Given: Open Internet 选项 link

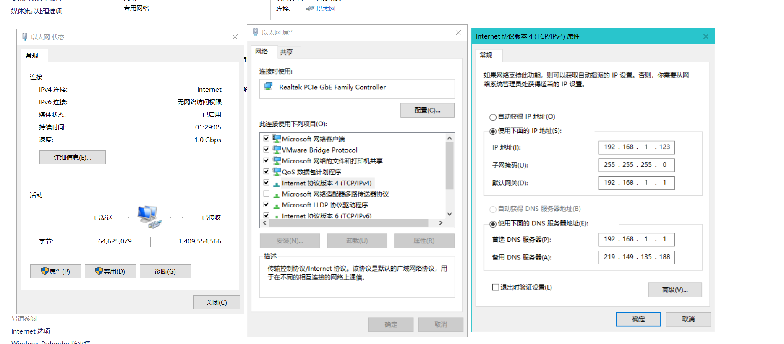Looking at the screenshot, I should 31,331.
